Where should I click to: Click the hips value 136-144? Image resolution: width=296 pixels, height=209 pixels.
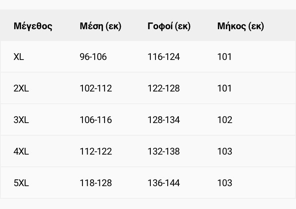pos(164,183)
